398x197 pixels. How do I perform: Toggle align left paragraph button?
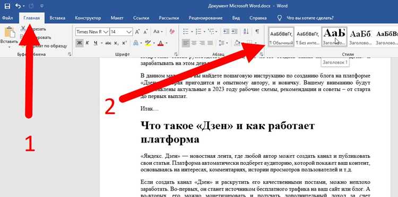pos(186,43)
